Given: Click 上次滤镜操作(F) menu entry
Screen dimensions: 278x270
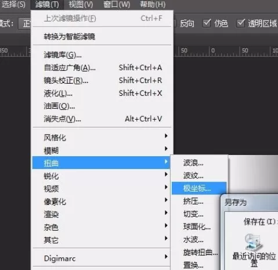Looking at the screenshot, I should 102,19.
